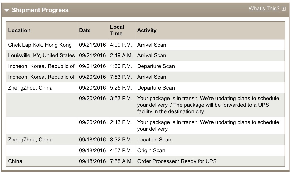The image size is (290, 172).
Task: Select the 2:13 P.M. in-transit message
Action: (208, 126)
